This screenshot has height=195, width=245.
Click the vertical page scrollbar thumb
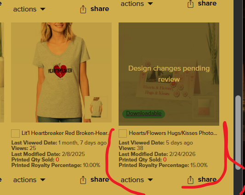pos(238,133)
